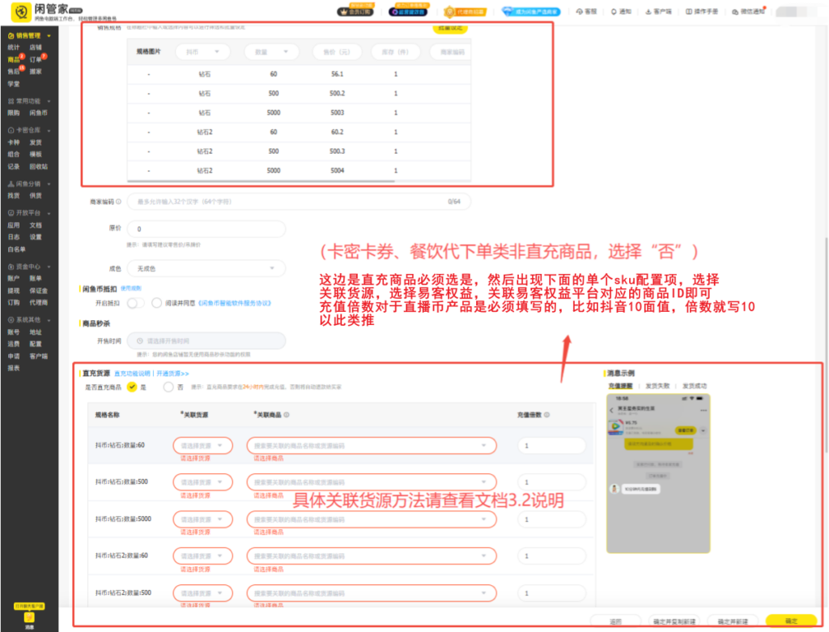Open 关联货源 dropdown for 钻石 数量:500 row
The height and width of the screenshot is (632, 829).
point(203,482)
